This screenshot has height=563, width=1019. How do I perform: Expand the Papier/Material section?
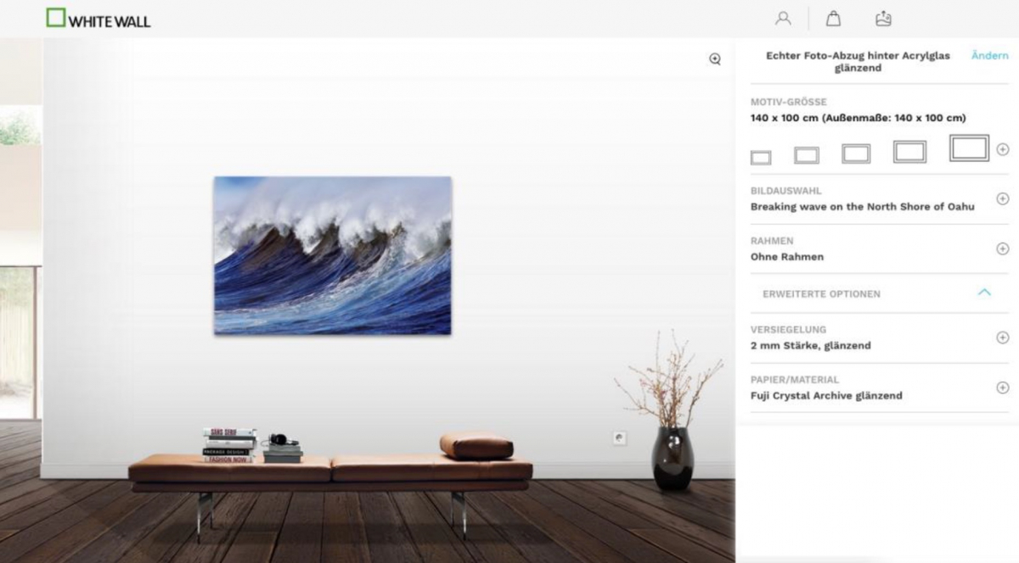pos(1003,387)
